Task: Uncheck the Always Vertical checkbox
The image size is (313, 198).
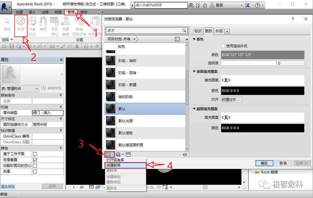Action: click(x=35, y=160)
